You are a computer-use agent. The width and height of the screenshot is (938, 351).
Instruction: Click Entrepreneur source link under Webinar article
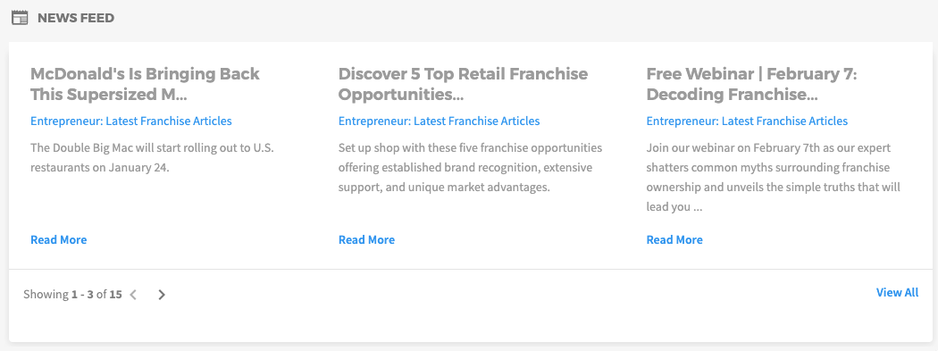pos(747,121)
